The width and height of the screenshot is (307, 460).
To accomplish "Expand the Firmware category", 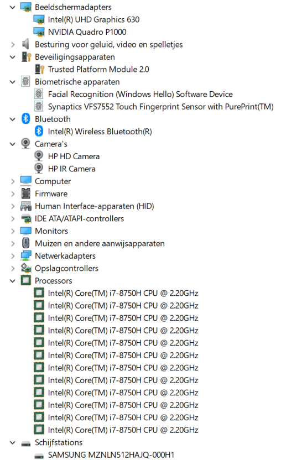I will click(x=13, y=194).
